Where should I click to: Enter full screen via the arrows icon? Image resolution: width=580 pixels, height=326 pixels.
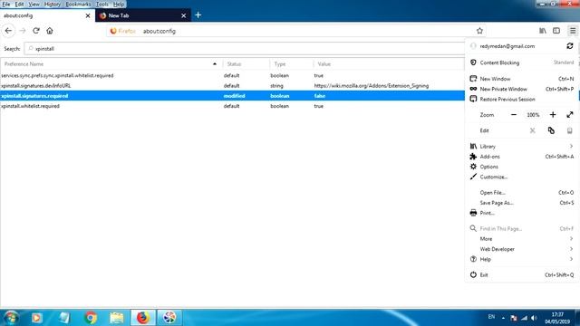tap(570, 115)
